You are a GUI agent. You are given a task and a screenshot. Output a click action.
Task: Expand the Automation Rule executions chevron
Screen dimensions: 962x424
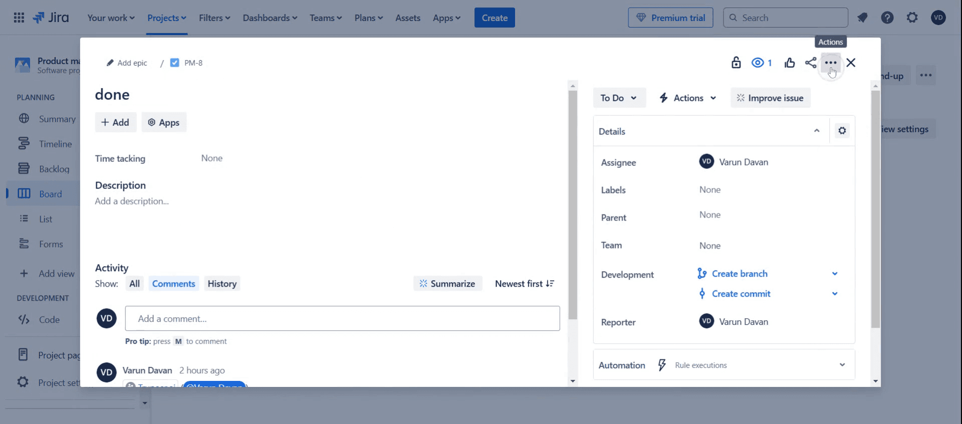click(842, 365)
